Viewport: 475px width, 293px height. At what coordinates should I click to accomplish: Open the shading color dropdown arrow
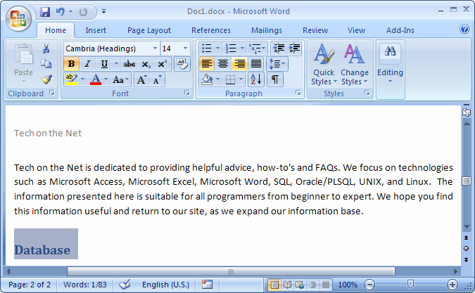[218, 79]
